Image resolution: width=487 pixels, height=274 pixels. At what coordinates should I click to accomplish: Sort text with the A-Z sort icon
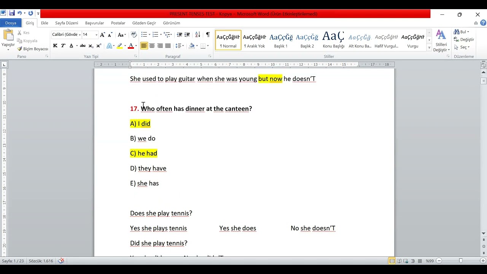click(x=197, y=35)
